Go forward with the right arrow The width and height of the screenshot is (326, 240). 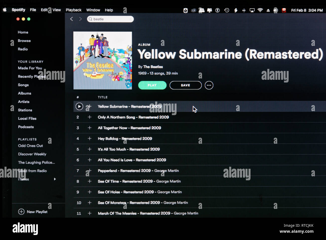coord(80,19)
